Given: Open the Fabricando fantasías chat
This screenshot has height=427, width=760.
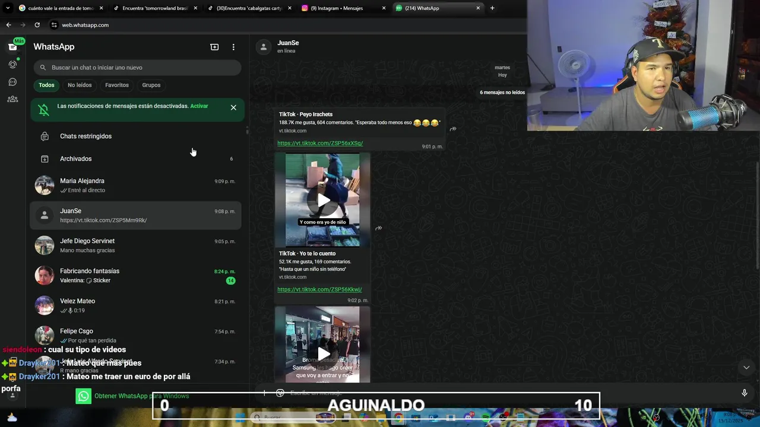Looking at the screenshot, I should 135,276.
